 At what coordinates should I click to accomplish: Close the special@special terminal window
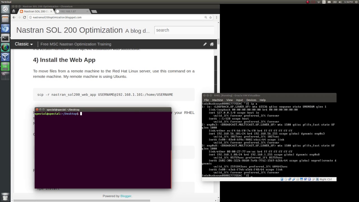tap(37, 109)
